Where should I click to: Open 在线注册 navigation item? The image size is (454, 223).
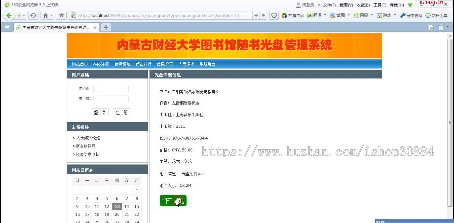point(101,64)
